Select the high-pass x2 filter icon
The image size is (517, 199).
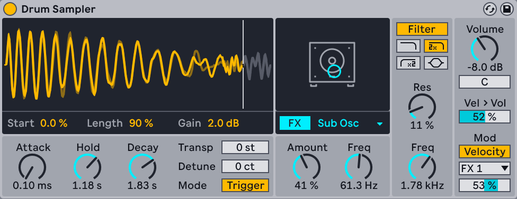[408, 63]
